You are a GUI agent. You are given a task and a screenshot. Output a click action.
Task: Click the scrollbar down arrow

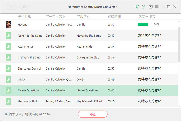coord(179,106)
